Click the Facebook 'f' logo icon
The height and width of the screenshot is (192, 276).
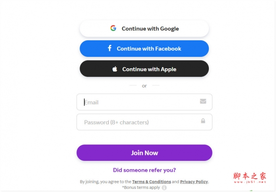pos(109,48)
